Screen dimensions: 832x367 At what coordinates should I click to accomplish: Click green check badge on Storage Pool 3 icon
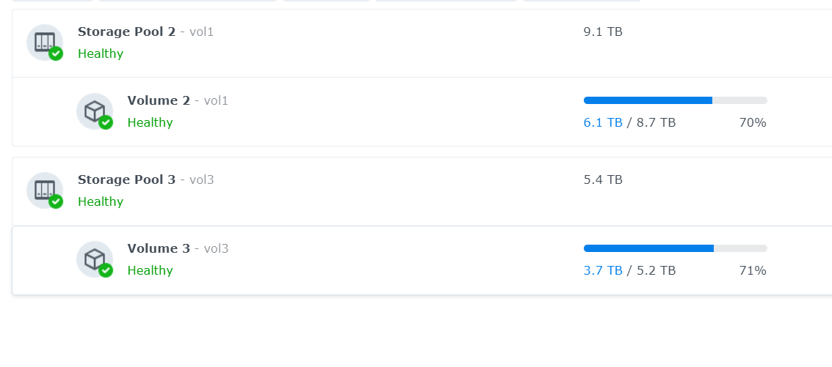coord(56,201)
